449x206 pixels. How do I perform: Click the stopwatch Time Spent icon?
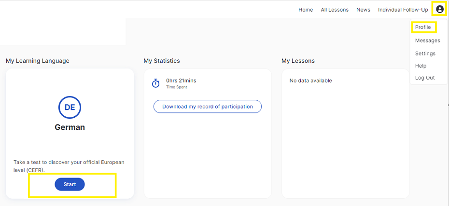point(155,83)
